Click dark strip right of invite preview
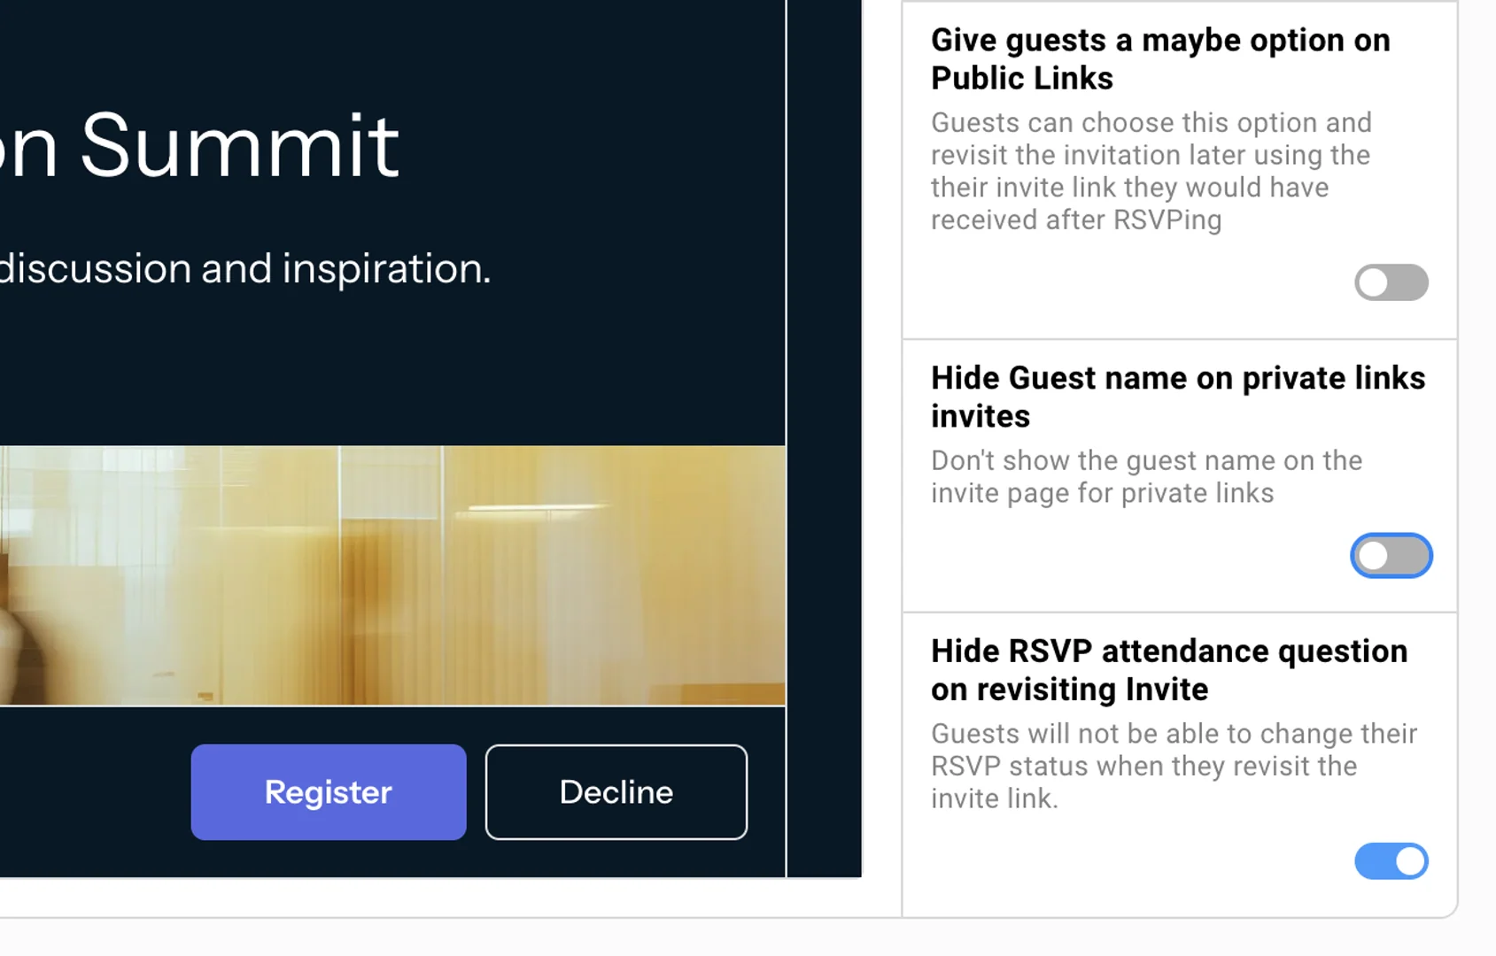1496x956 pixels. (x=824, y=443)
